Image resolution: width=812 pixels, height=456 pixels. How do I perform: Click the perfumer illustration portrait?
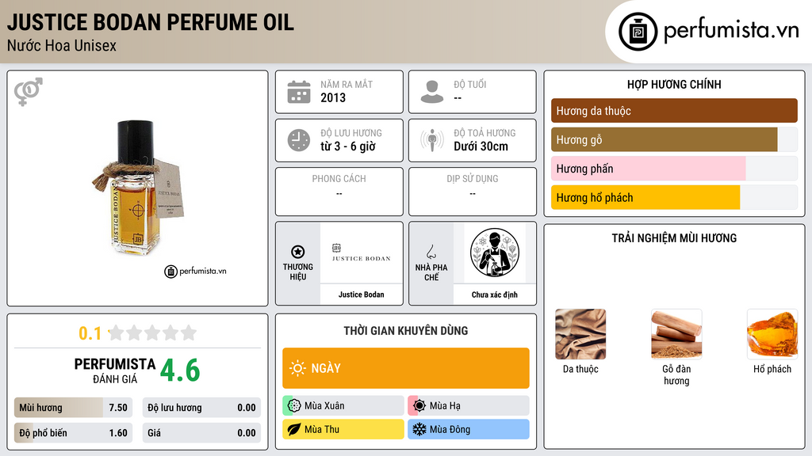click(x=495, y=253)
